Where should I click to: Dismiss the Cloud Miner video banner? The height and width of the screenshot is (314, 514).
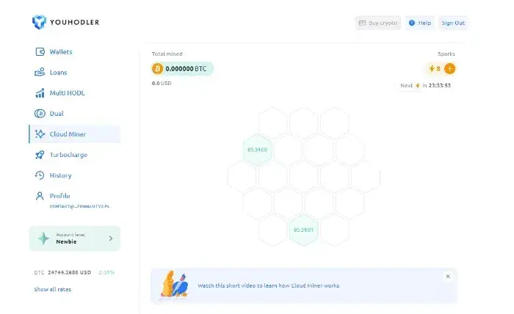click(x=448, y=277)
